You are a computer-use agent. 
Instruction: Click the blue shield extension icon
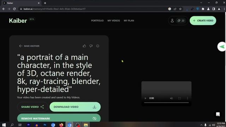(x=198, y=9)
